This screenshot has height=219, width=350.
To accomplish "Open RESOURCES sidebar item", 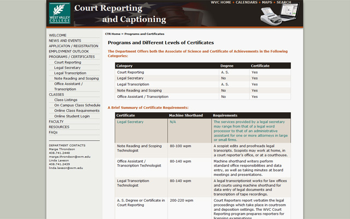I will [x=59, y=127].
